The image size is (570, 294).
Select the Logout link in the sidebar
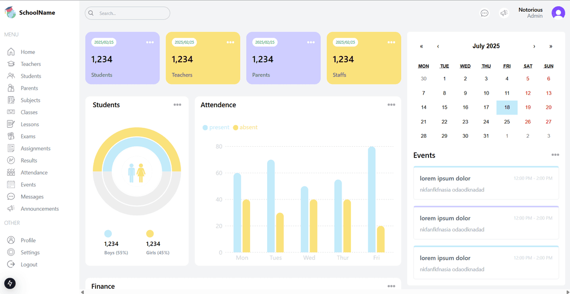29,264
